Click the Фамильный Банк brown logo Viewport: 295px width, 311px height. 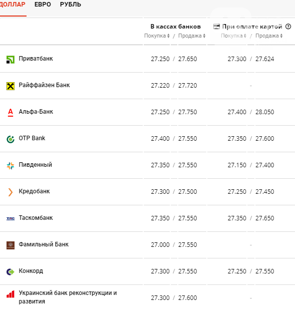click(11, 245)
